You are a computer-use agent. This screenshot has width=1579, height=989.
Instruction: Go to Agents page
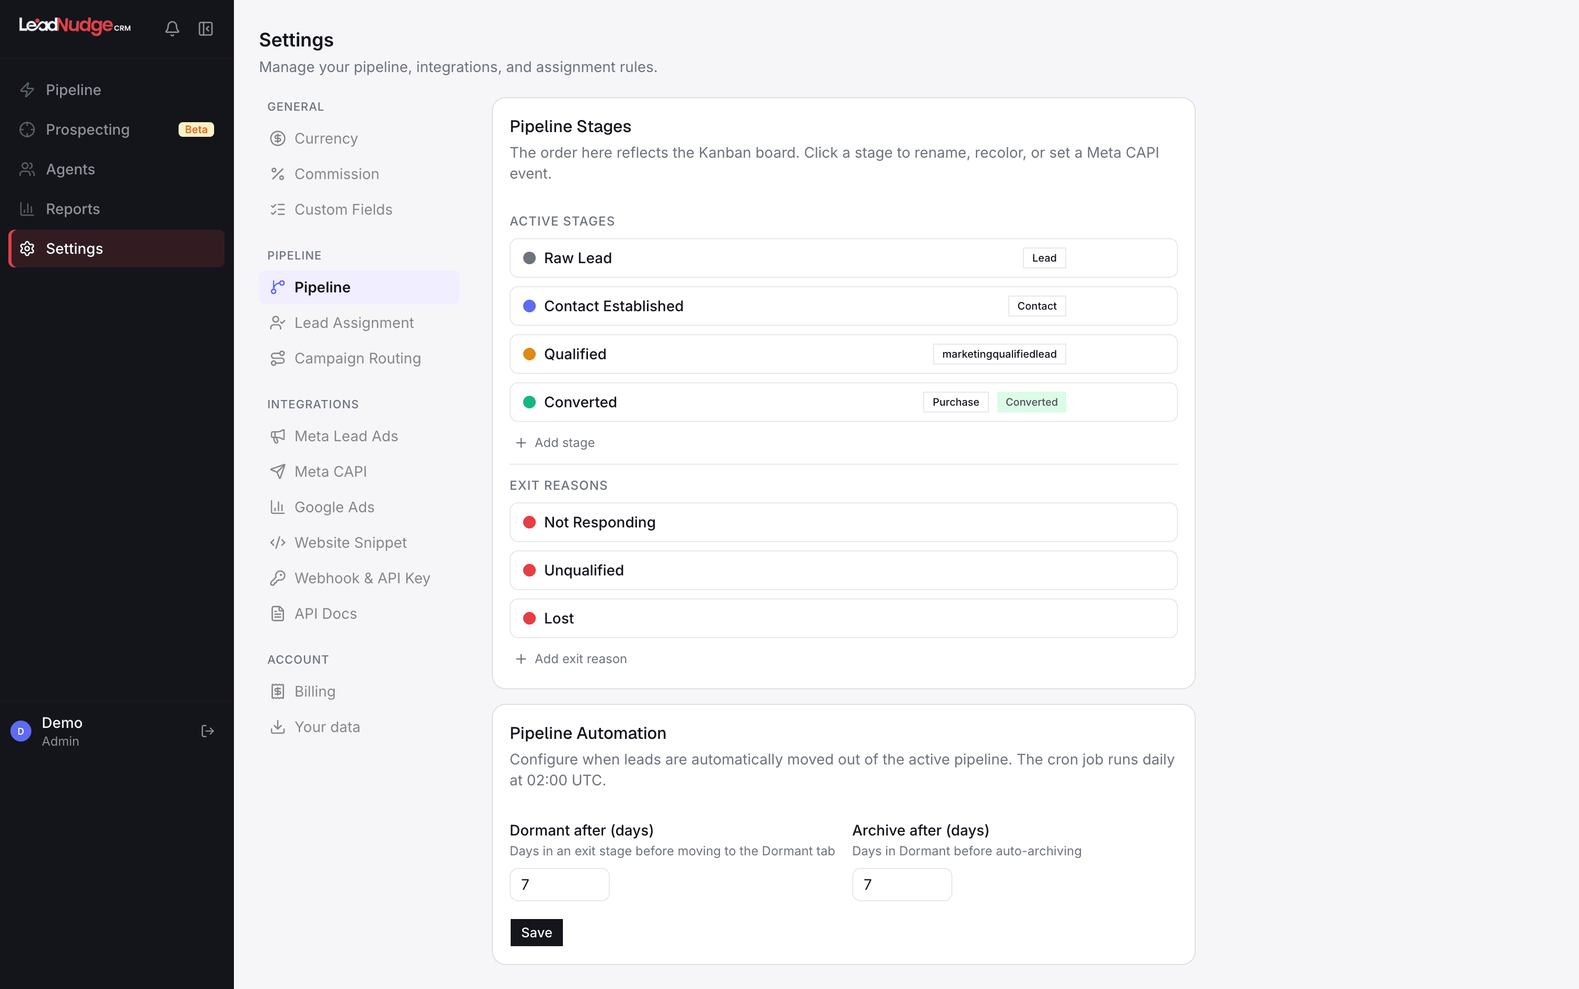116,169
